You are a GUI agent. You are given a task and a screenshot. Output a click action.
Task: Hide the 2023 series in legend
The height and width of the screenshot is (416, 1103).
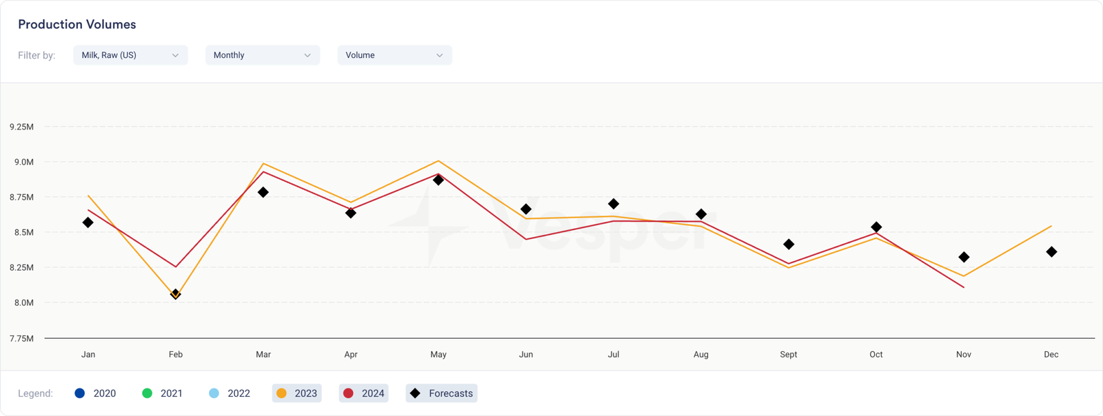(x=297, y=393)
